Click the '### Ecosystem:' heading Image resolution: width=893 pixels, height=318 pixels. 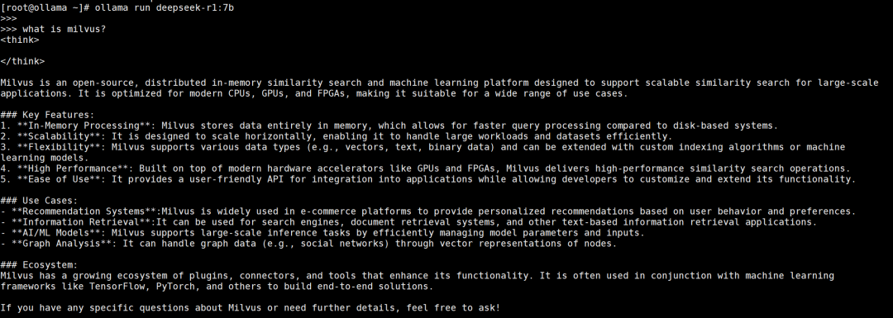point(40,265)
